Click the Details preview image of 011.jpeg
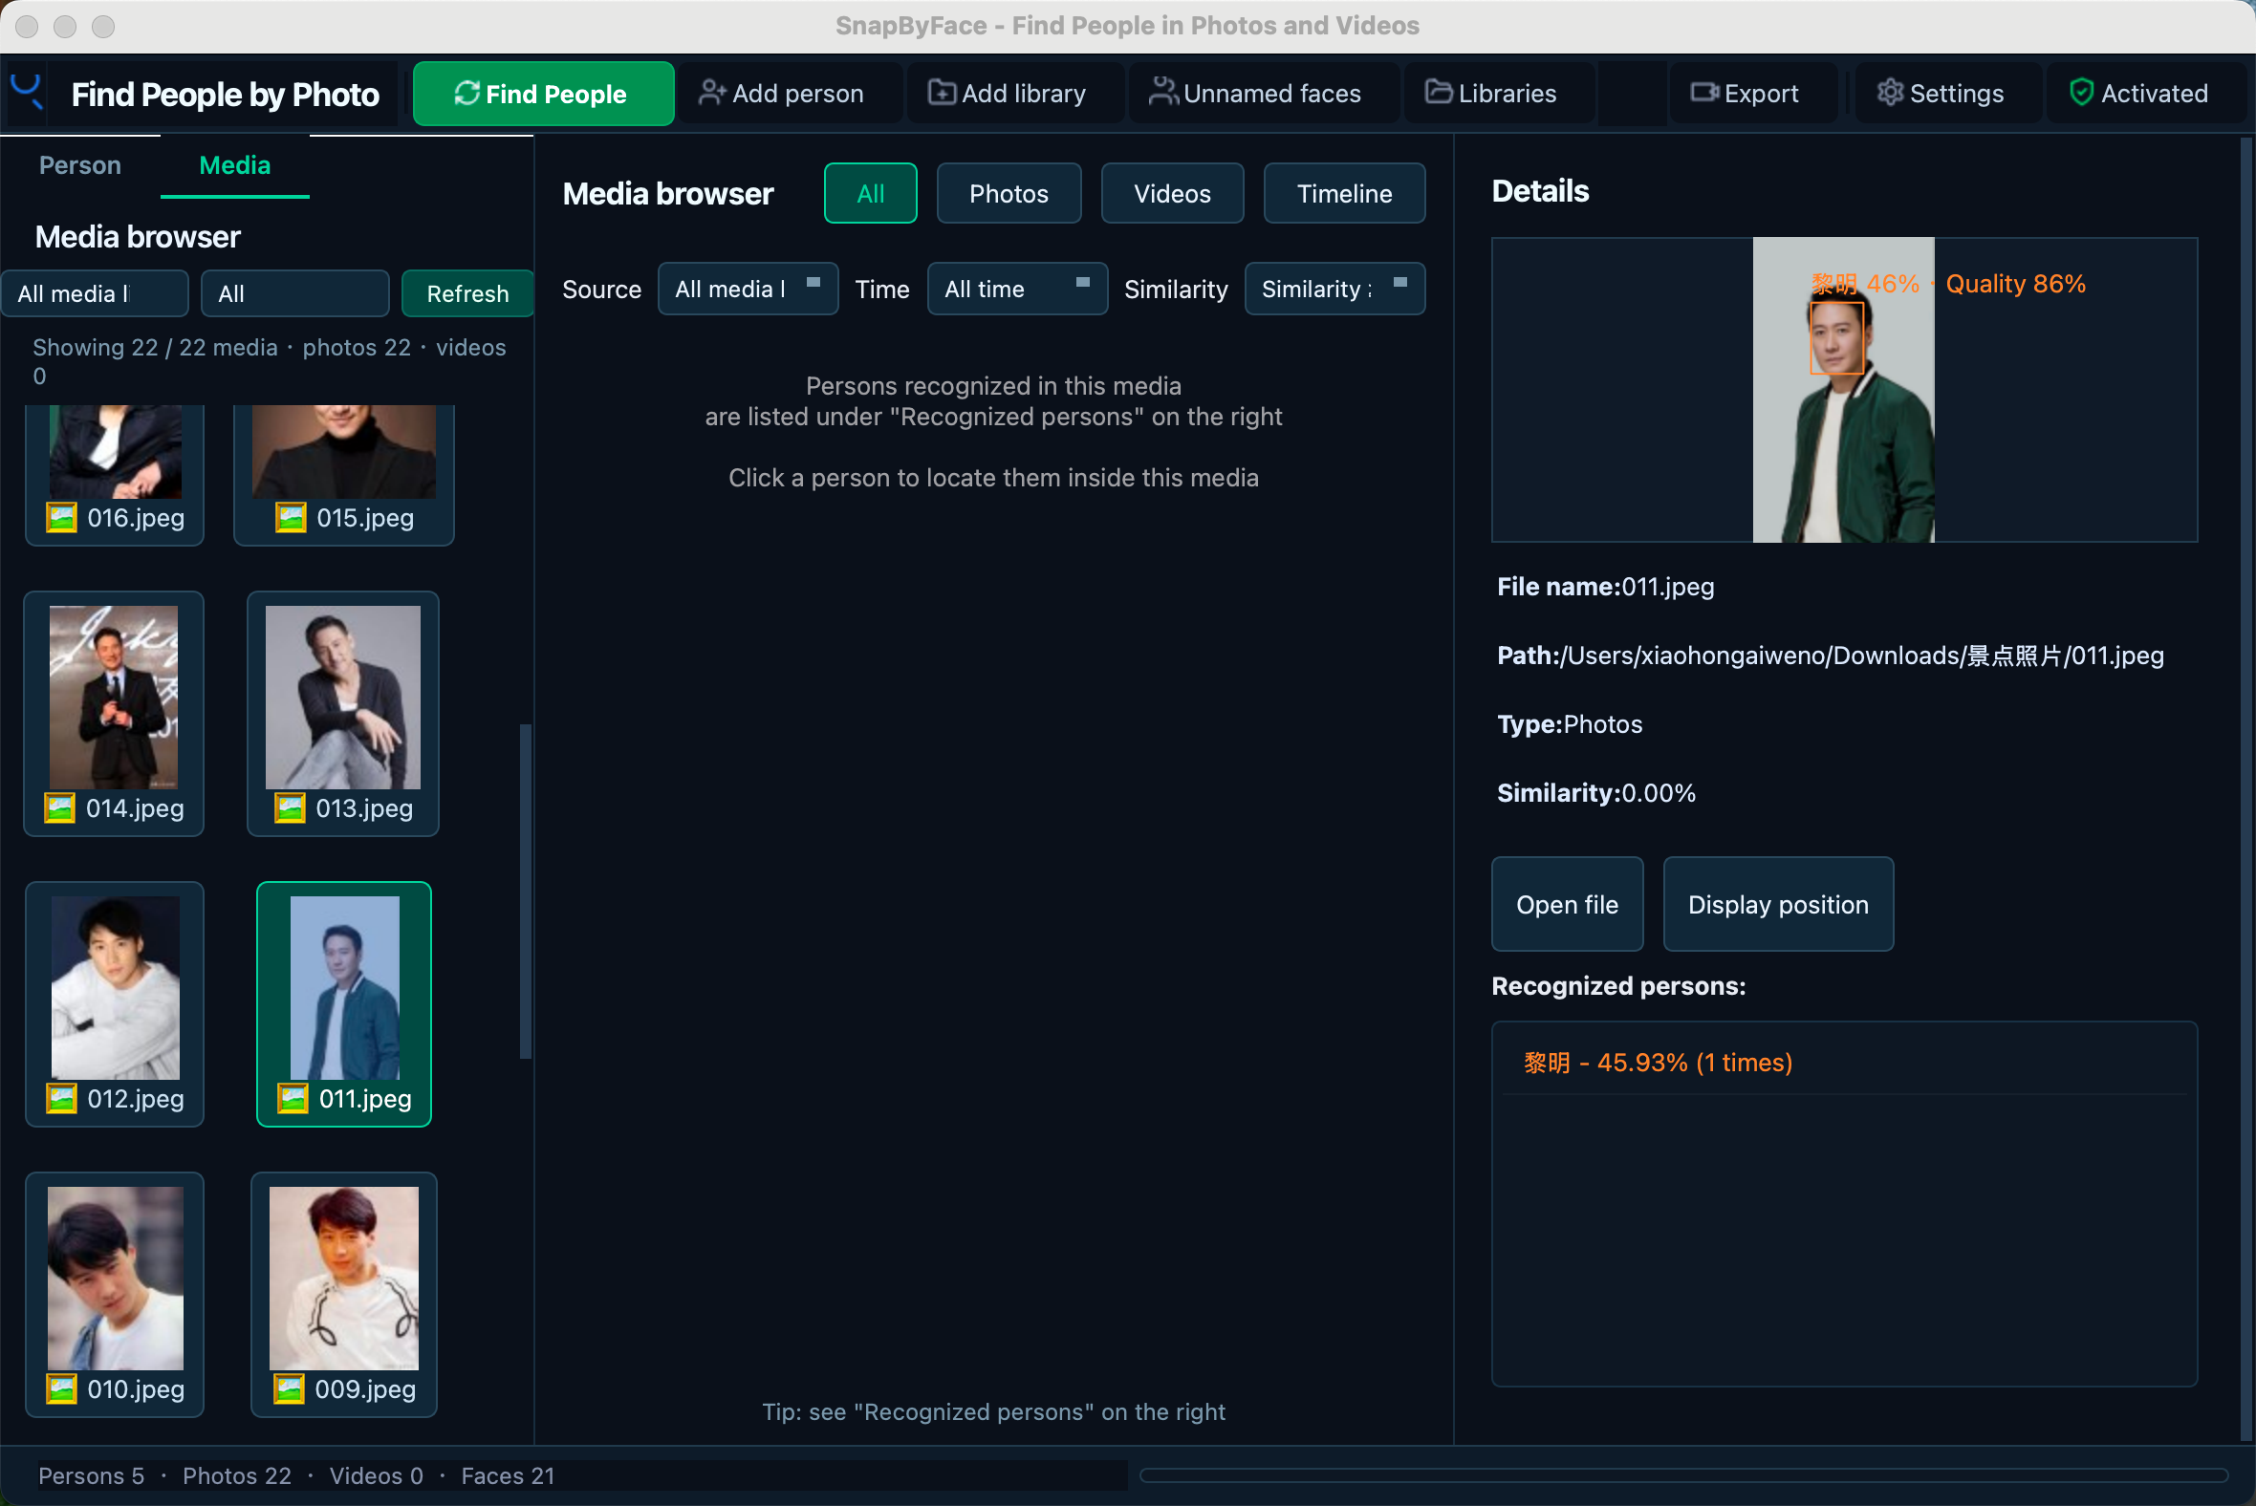 click(x=1844, y=390)
